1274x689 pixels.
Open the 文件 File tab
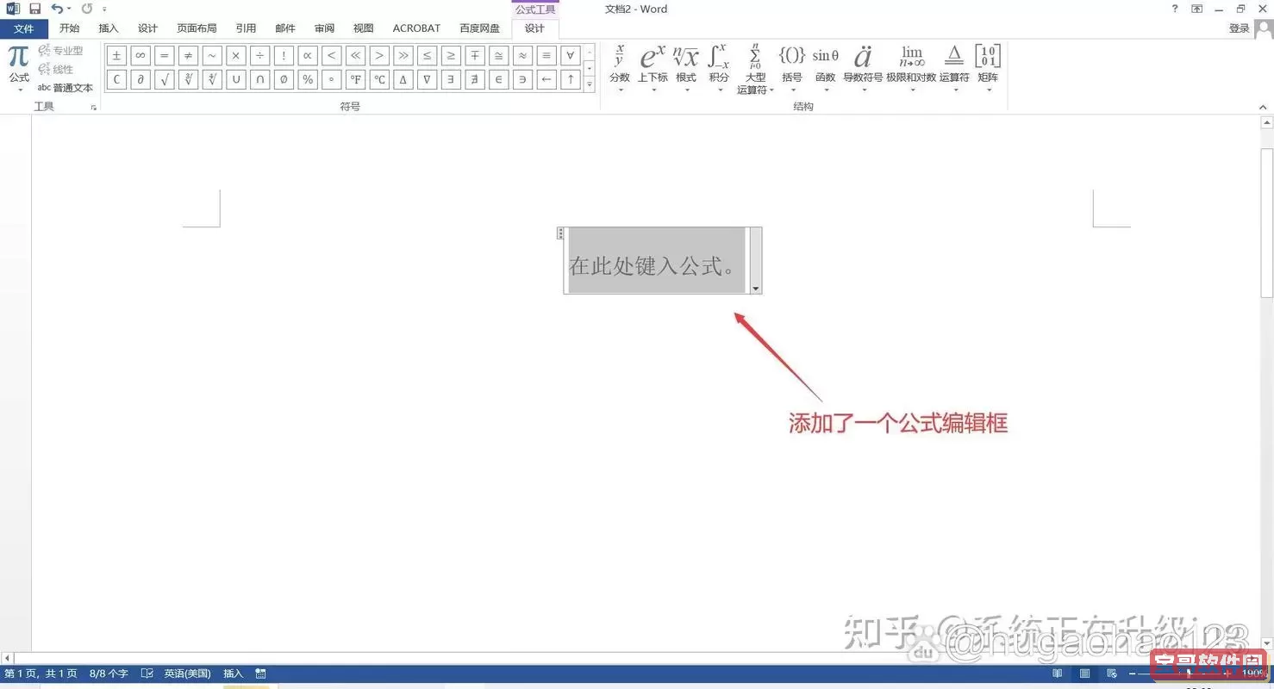[24, 28]
